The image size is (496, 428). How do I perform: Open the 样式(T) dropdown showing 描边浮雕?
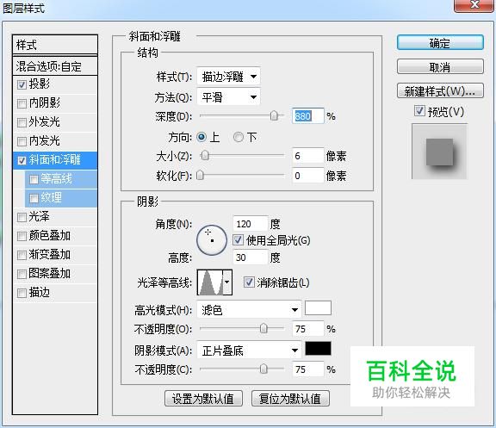click(x=228, y=77)
